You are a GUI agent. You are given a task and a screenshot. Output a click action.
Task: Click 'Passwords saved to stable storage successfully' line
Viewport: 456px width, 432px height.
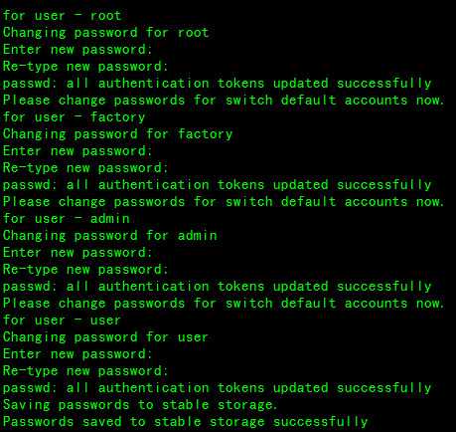tap(186, 422)
